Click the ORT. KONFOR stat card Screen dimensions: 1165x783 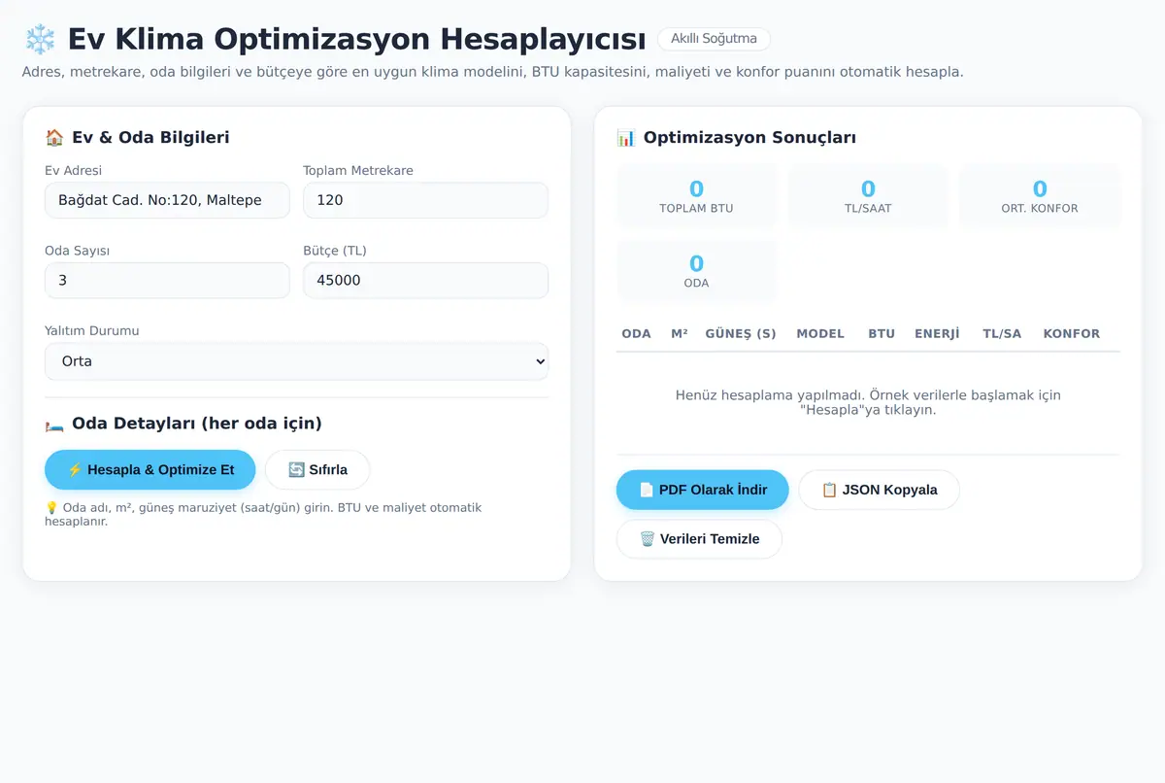[1040, 196]
